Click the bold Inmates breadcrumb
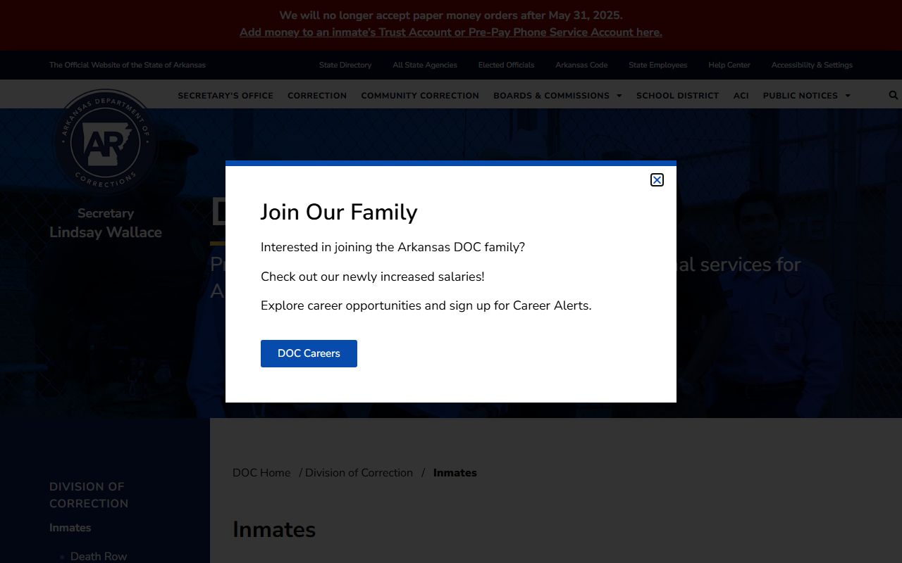Image resolution: width=902 pixels, height=563 pixels. (x=455, y=473)
